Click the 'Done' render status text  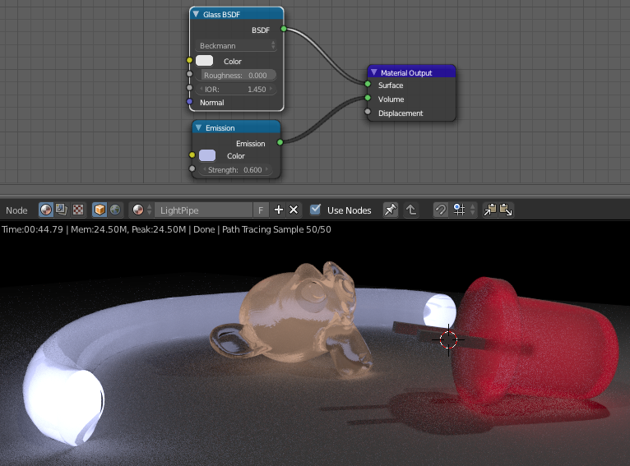[204, 229]
